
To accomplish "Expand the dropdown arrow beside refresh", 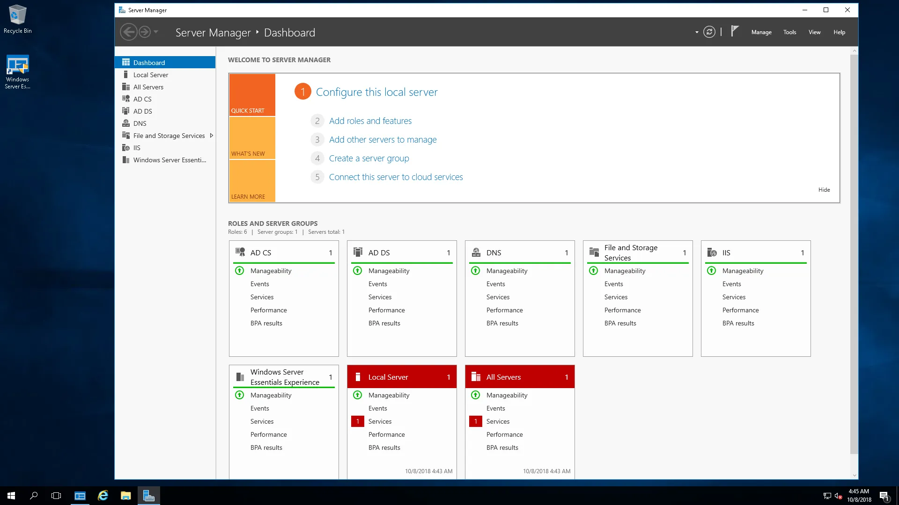I will pyautogui.click(x=697, y=32).
